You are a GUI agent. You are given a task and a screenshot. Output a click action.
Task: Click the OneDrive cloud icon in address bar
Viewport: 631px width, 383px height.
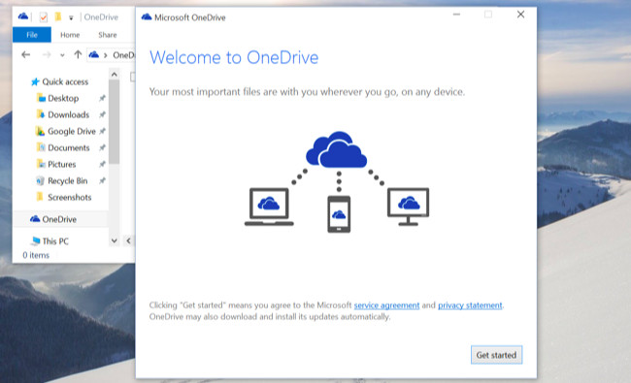[94, 54]
